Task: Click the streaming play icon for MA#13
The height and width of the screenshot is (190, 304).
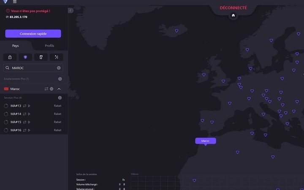Action: (29, 106)
